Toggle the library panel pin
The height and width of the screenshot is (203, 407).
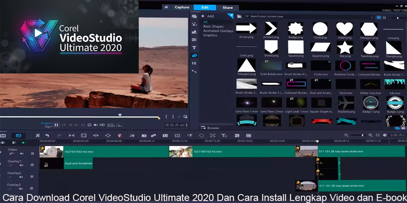click(230, 16)
